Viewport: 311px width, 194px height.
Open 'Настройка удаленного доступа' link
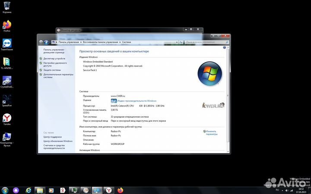coord(55,64)
